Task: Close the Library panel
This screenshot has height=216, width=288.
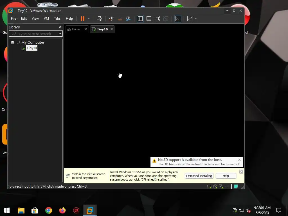Action: [60, 27]
